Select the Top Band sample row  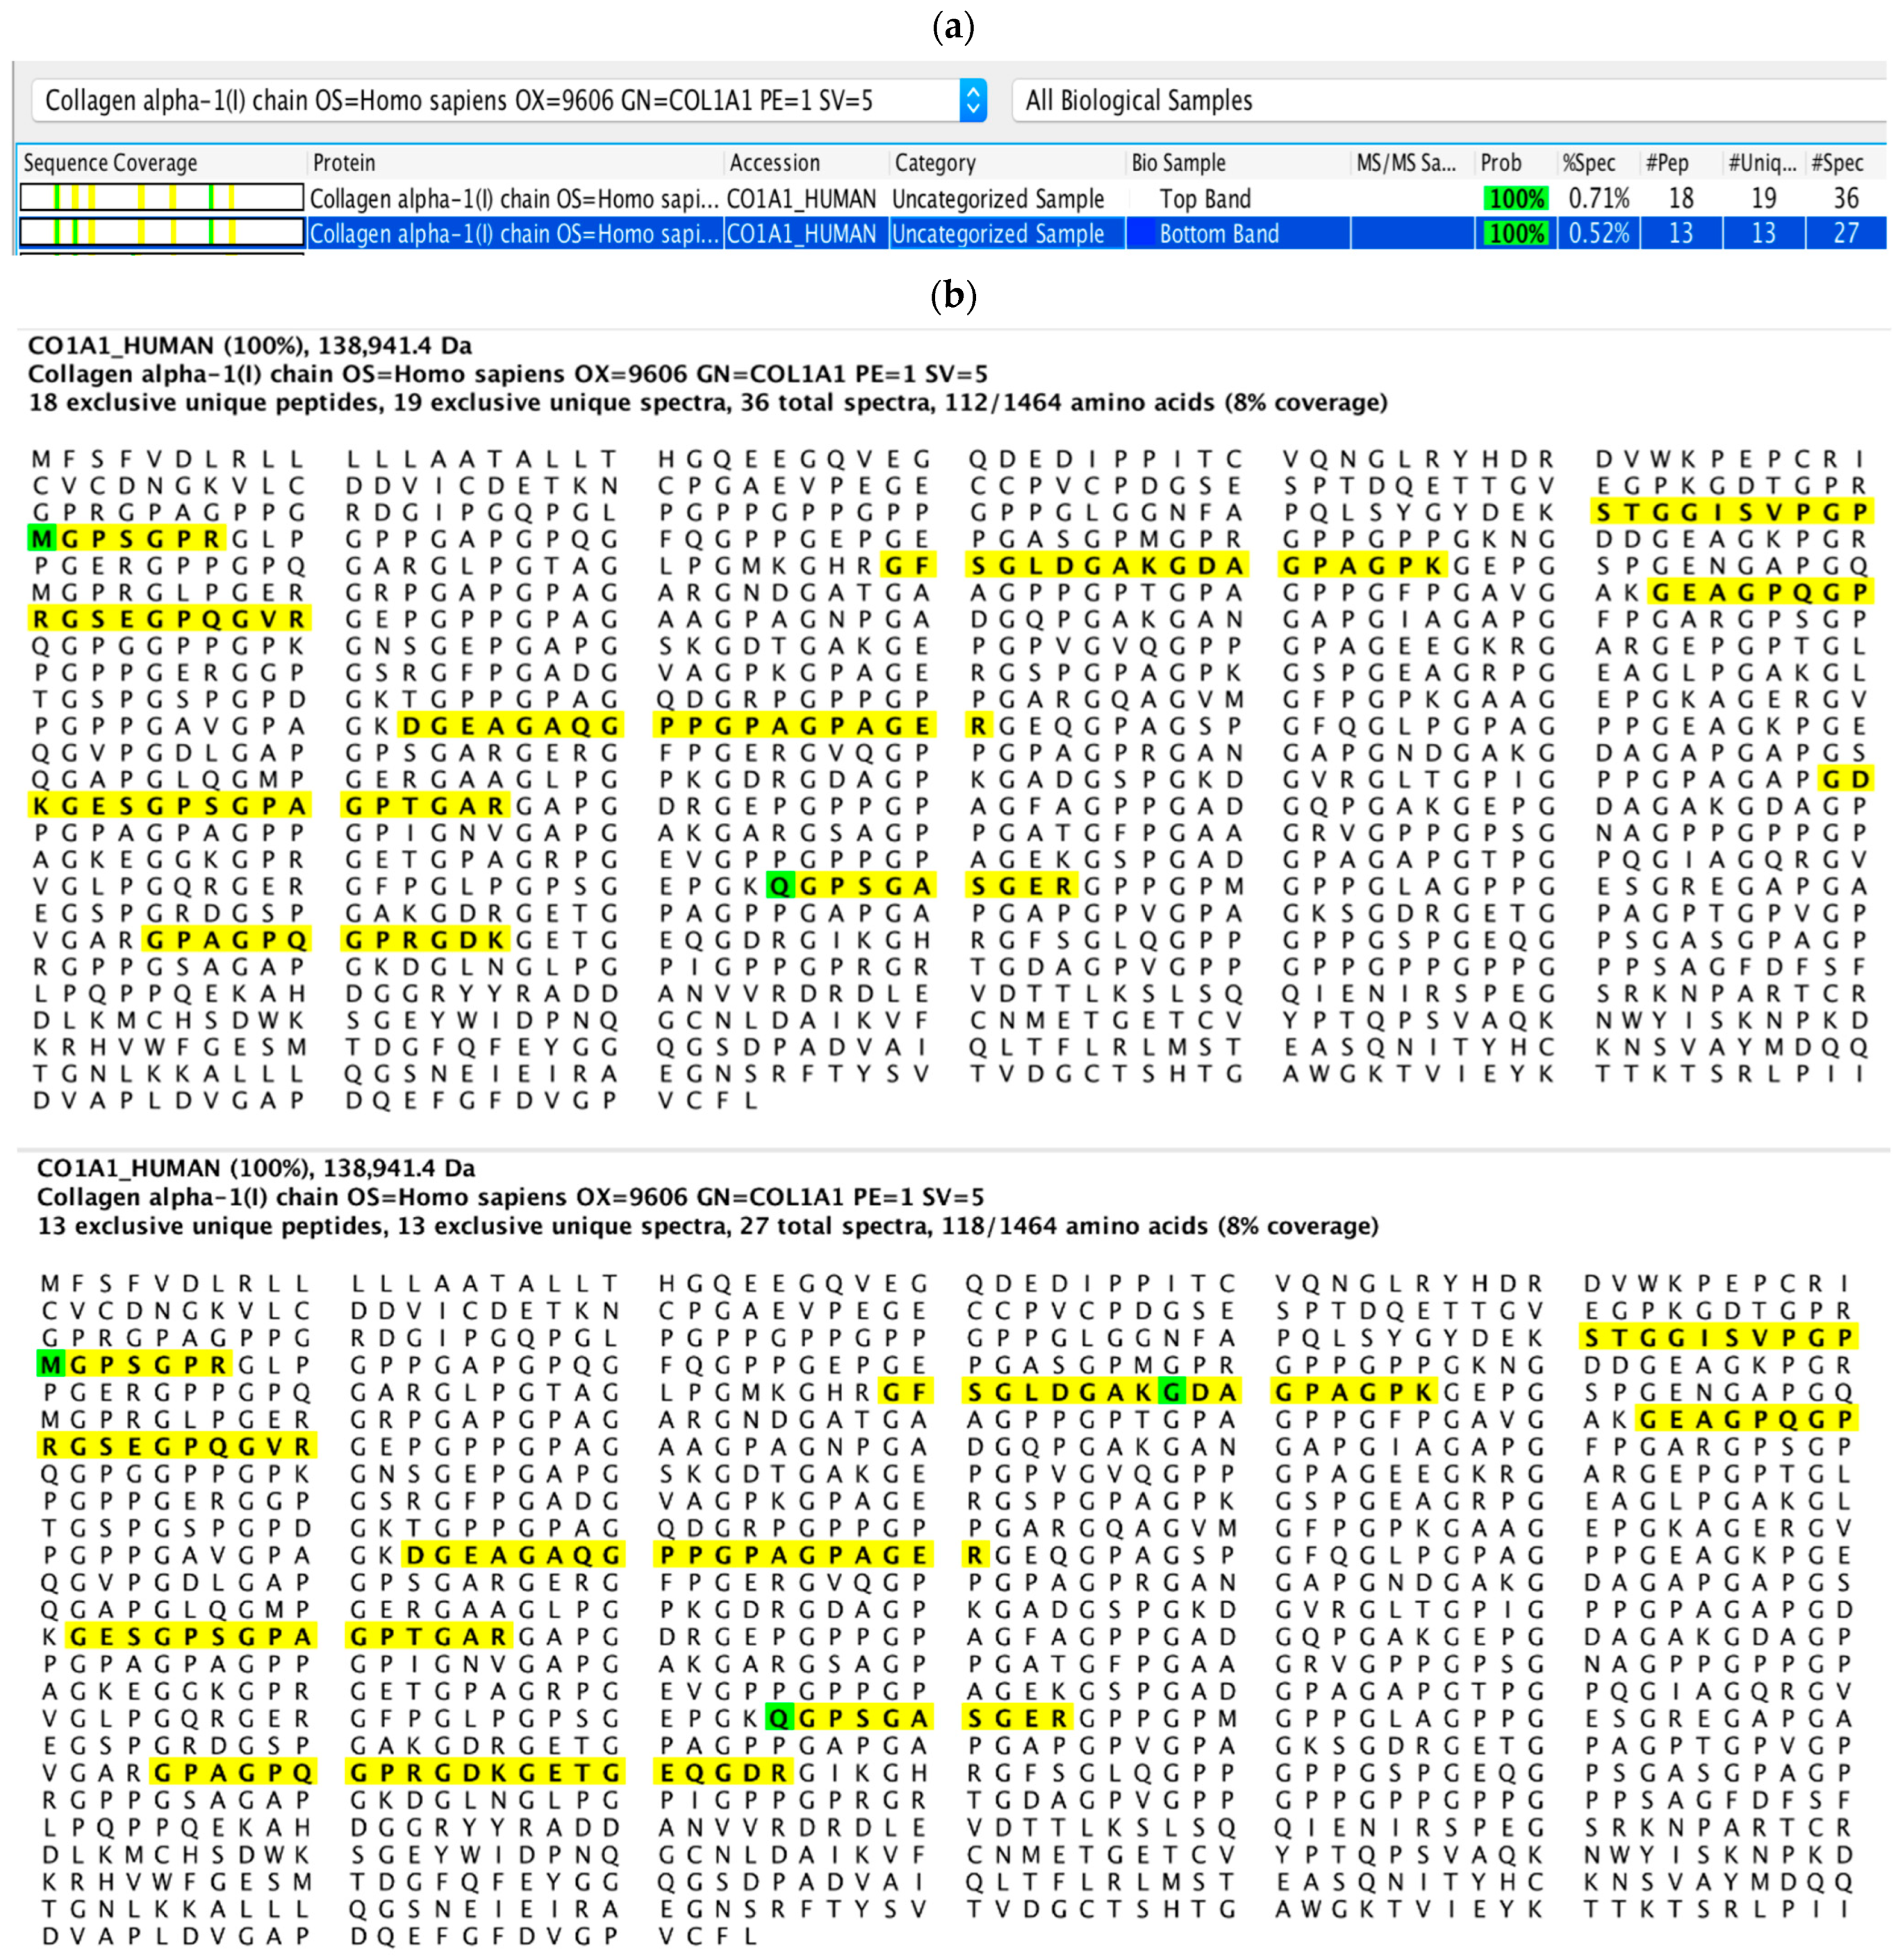pyautogui.click(x=1204, y=199)
